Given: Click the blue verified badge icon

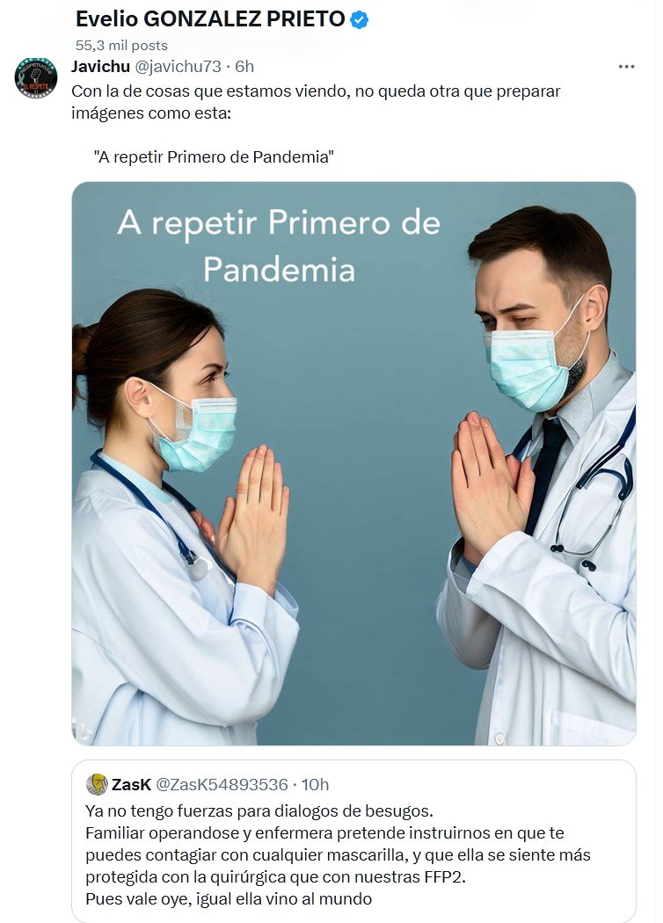Looking at the screenshot, I should coord(359,20).
